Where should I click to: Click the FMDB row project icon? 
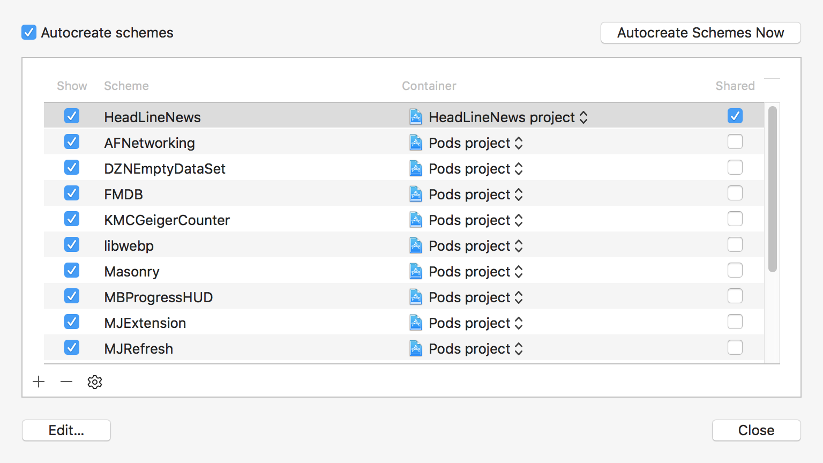[x=416, y=194]
